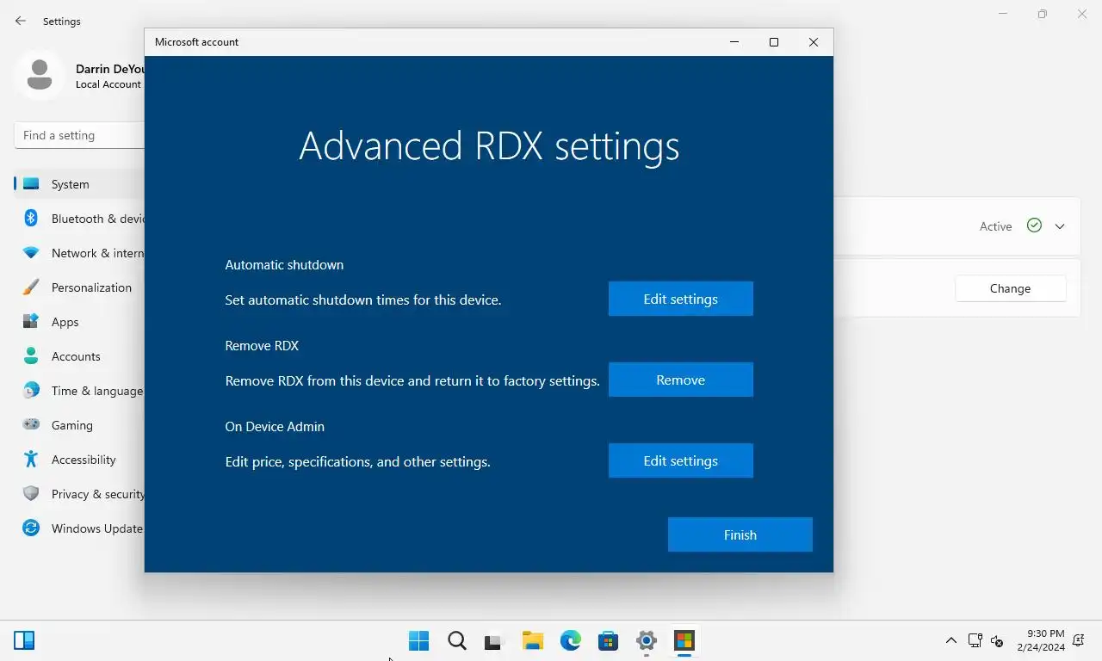The image size is (1102, 661).
Task: Open Personalization label in the sidebar
Action: click(91, 287)
